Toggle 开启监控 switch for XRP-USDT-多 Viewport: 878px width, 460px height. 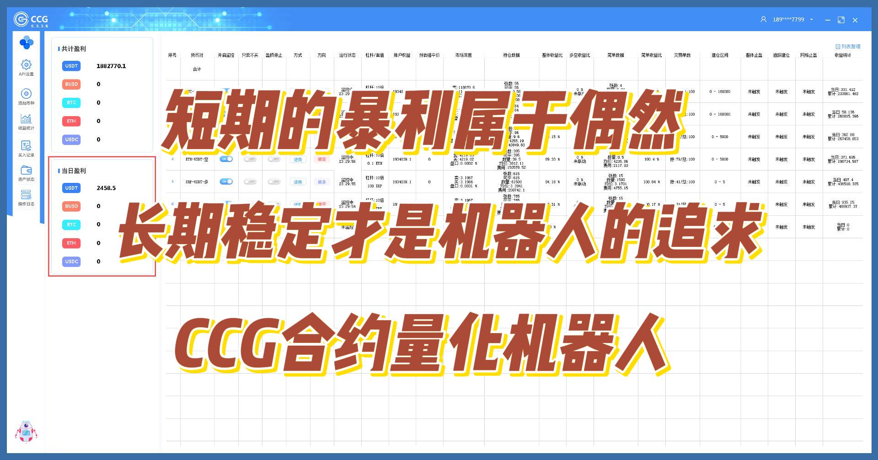(x=226, y=182)
